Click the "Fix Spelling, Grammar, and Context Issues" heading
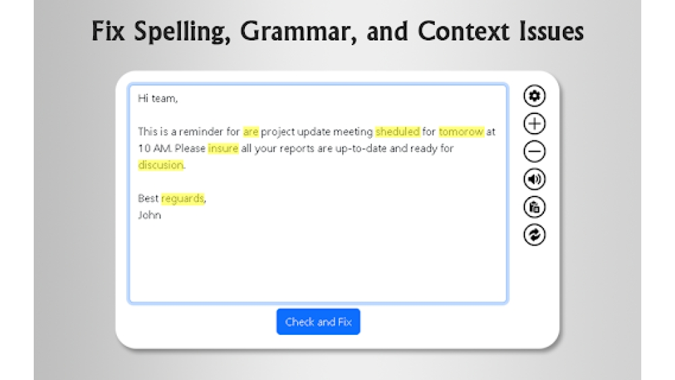The height and width of the screenshot is (380, 675). [x=337, y=32]
